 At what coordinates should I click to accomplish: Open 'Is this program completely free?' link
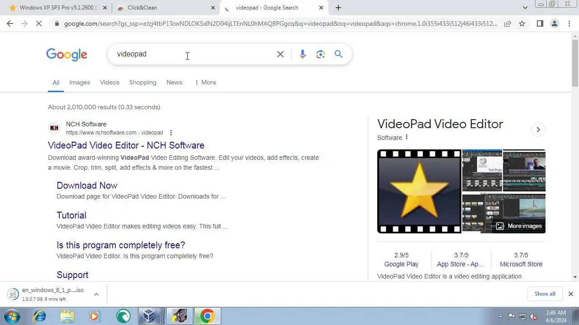click(x=121, y=245)
